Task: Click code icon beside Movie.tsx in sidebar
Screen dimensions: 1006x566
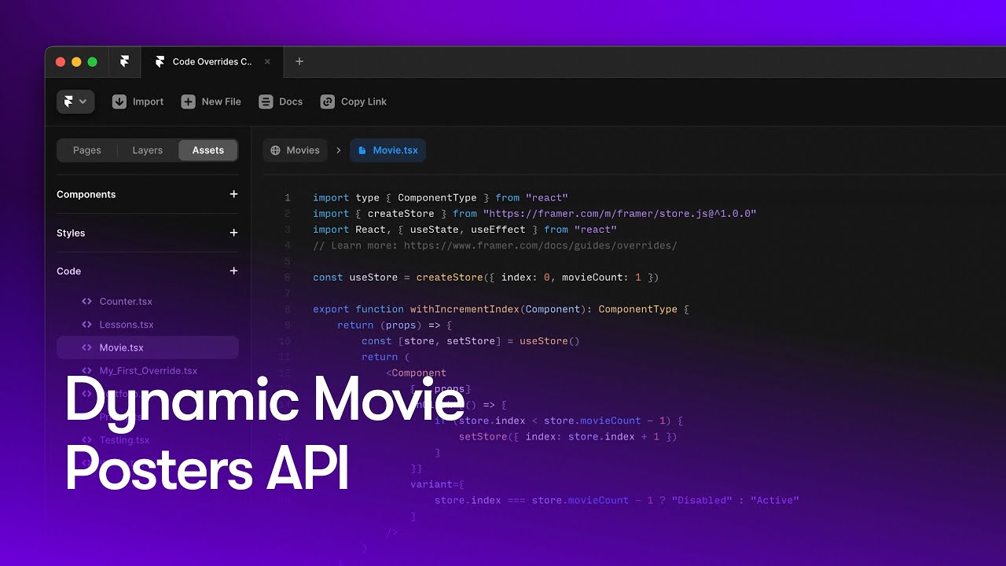Action: [87, 347]
